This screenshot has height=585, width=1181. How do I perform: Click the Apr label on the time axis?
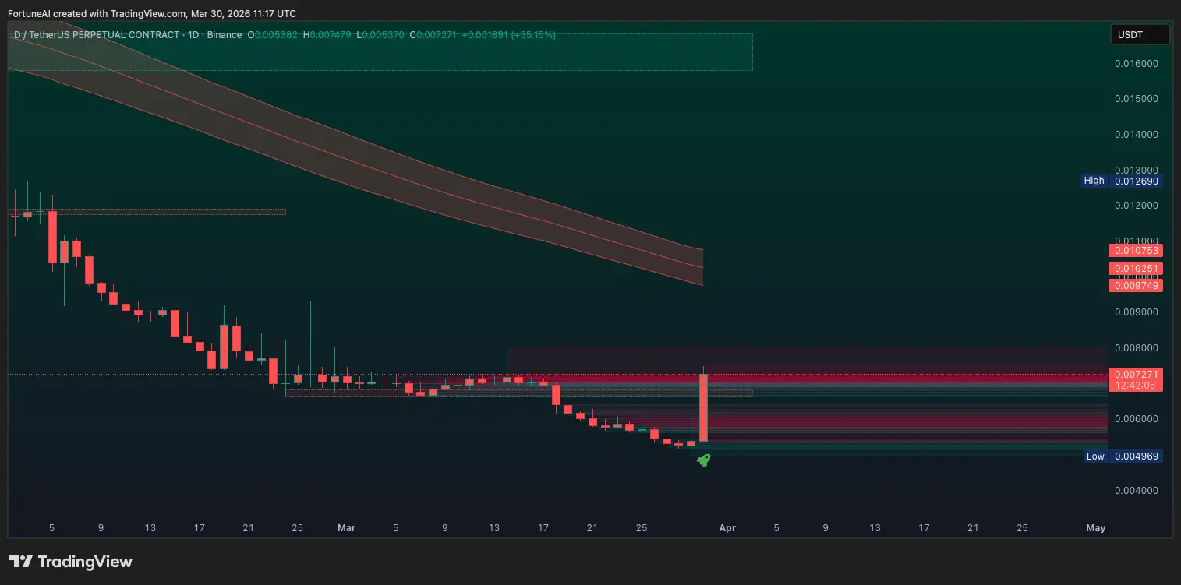[x=727, y=528]
